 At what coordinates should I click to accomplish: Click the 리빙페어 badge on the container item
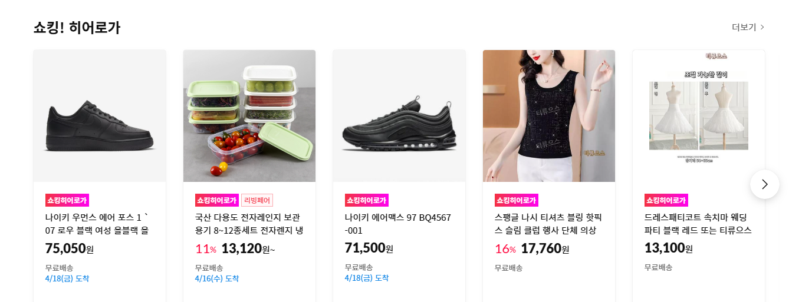257,200
